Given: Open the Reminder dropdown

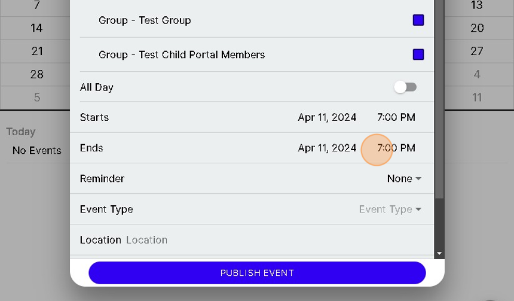Looking at the screenshot, I should (404, 178).
